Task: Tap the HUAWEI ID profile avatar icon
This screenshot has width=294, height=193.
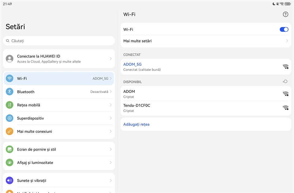Action: [9, 59]
